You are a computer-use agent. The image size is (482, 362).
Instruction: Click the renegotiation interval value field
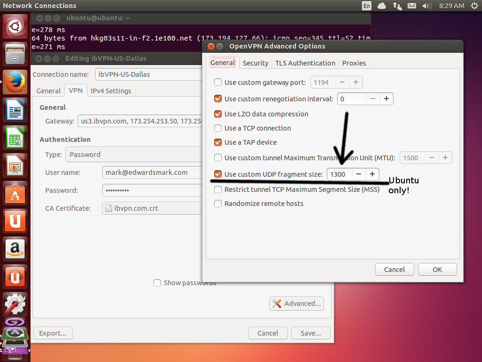pyautogui.click(x=352, y=99)
